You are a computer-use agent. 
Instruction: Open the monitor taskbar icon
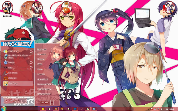point(94,109)
